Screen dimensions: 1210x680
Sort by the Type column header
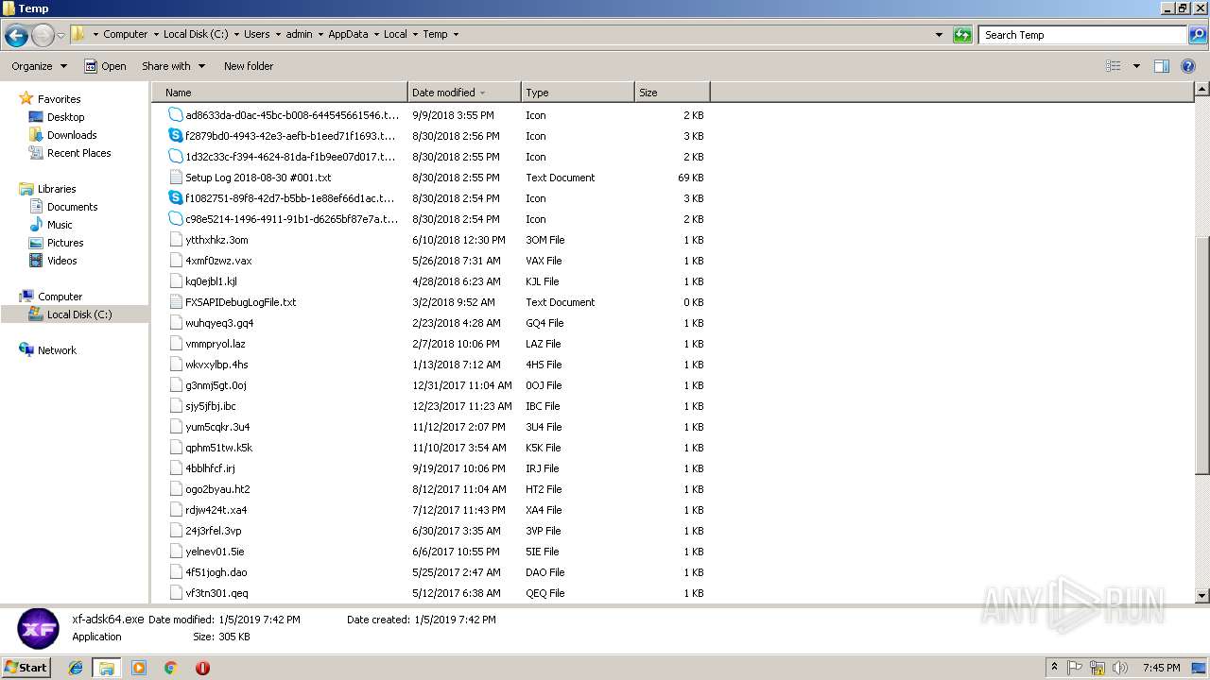[578, 93]
